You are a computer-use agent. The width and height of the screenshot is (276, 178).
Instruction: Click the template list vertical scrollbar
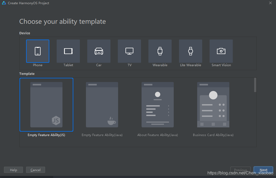click(255, 85)
